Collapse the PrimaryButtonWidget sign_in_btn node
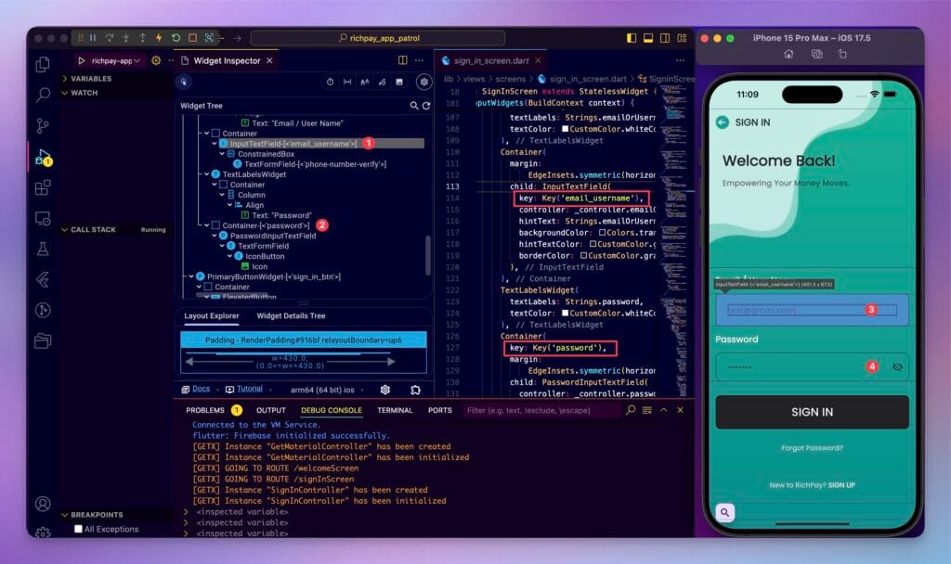Screen dimensions: 951x564 (191, 276)
